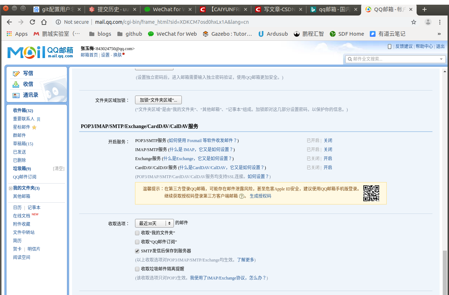Switch to the 提交历史 tab
449x295 pixels.
[113, 9]
